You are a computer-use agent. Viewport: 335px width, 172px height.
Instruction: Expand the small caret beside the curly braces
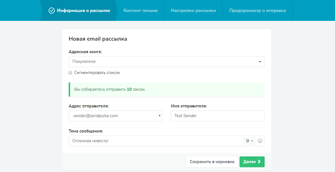click(252, 141)
